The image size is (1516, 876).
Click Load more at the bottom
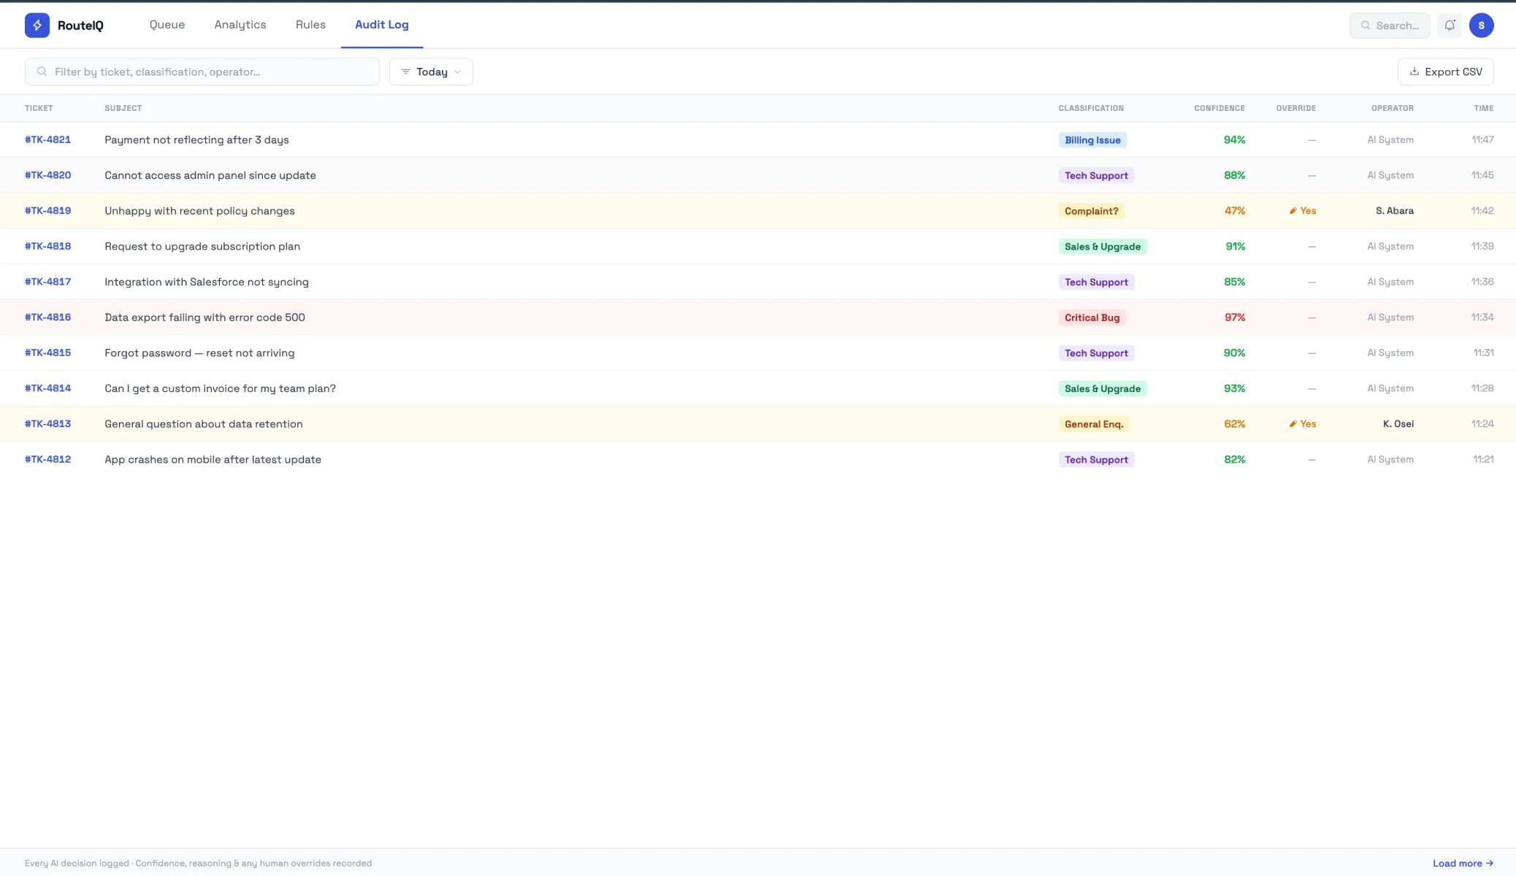[1463, 863]
